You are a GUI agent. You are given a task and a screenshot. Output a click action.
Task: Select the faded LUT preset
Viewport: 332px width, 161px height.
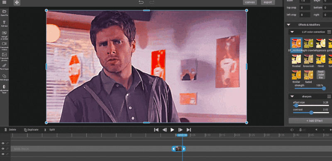(308, 75)
